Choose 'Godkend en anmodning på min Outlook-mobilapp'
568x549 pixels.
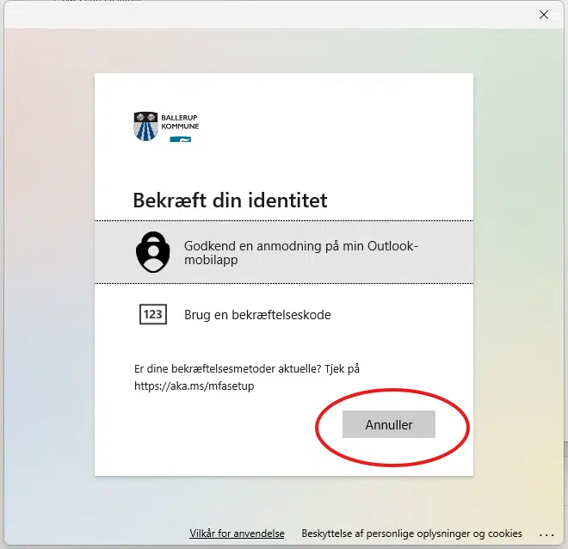300,252
